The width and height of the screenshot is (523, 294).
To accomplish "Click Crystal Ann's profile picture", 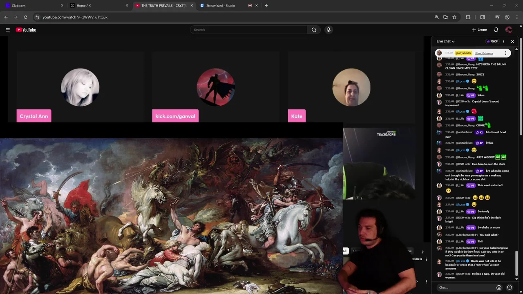I will (80, 87).
